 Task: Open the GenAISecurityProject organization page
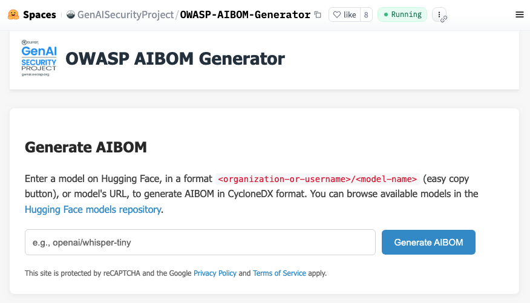pyautogui.click(x=126, y=15)
